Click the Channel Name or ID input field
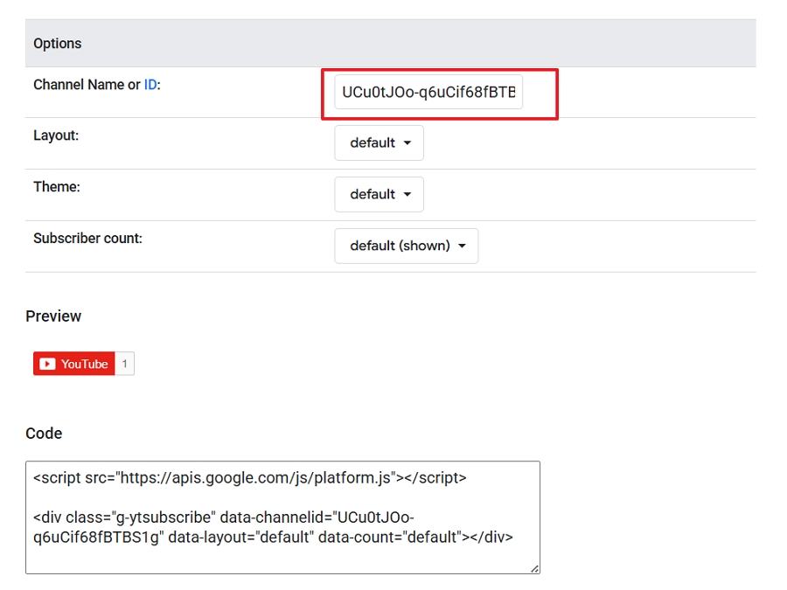 428,92
